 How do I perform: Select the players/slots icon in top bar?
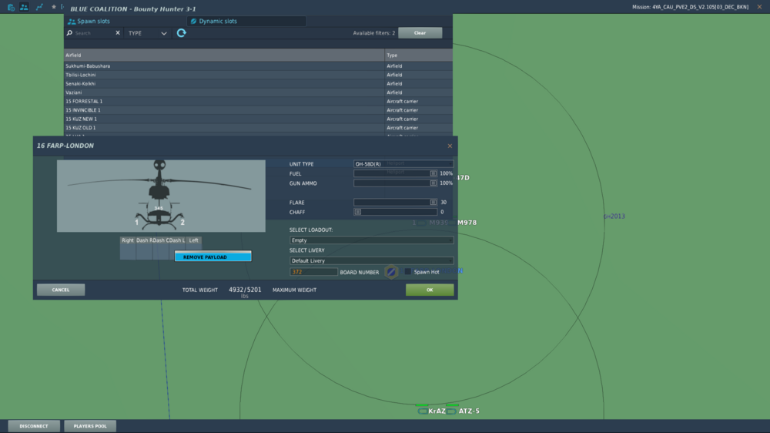(24, 7)
